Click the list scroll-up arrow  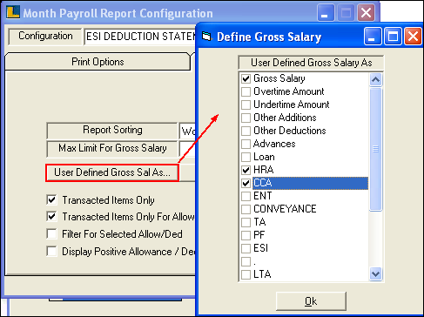click(x=375, y=79)
